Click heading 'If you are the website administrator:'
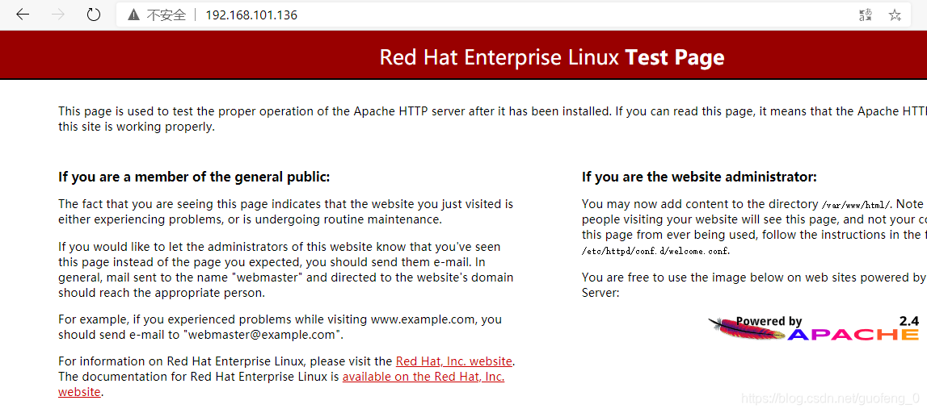 pyautogui.click(x=699, y=177)
